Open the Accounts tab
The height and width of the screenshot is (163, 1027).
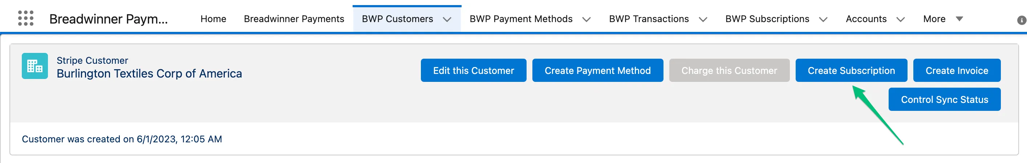click(866, 19)
